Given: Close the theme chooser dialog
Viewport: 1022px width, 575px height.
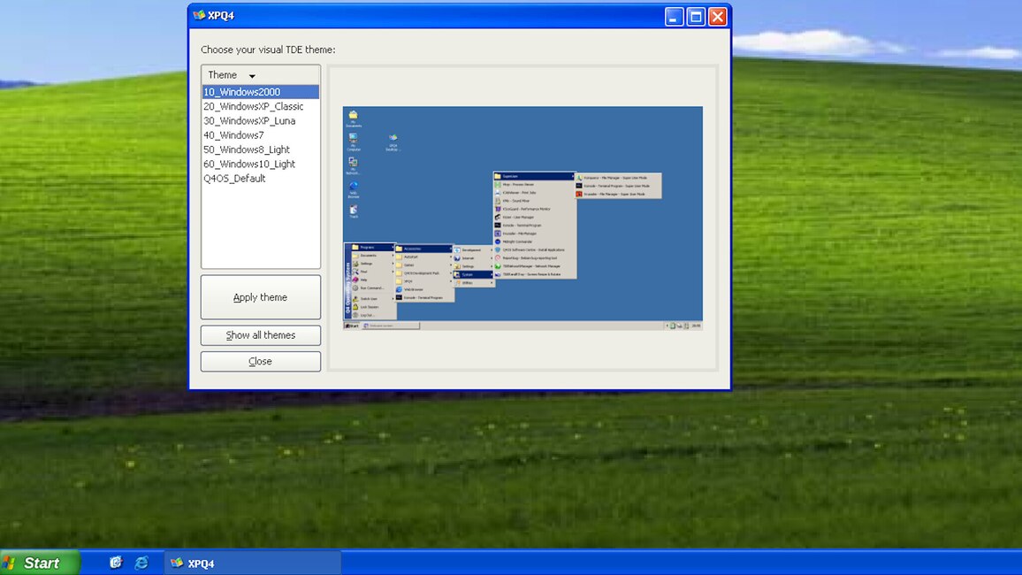Looking at the screenshot, I should [260, 361].
